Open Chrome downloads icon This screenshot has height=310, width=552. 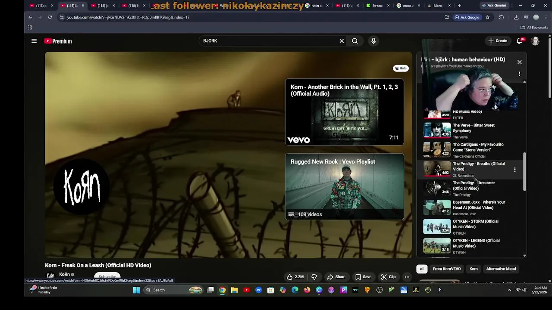pos(516,17)
